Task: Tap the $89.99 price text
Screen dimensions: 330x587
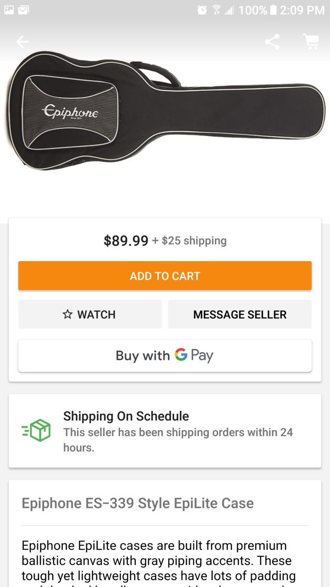Action: click(126, 240)
